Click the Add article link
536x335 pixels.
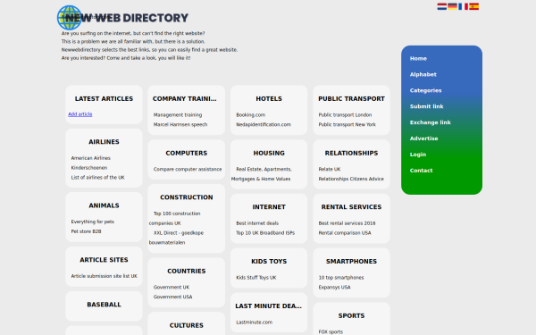click(x=80, y=114)
